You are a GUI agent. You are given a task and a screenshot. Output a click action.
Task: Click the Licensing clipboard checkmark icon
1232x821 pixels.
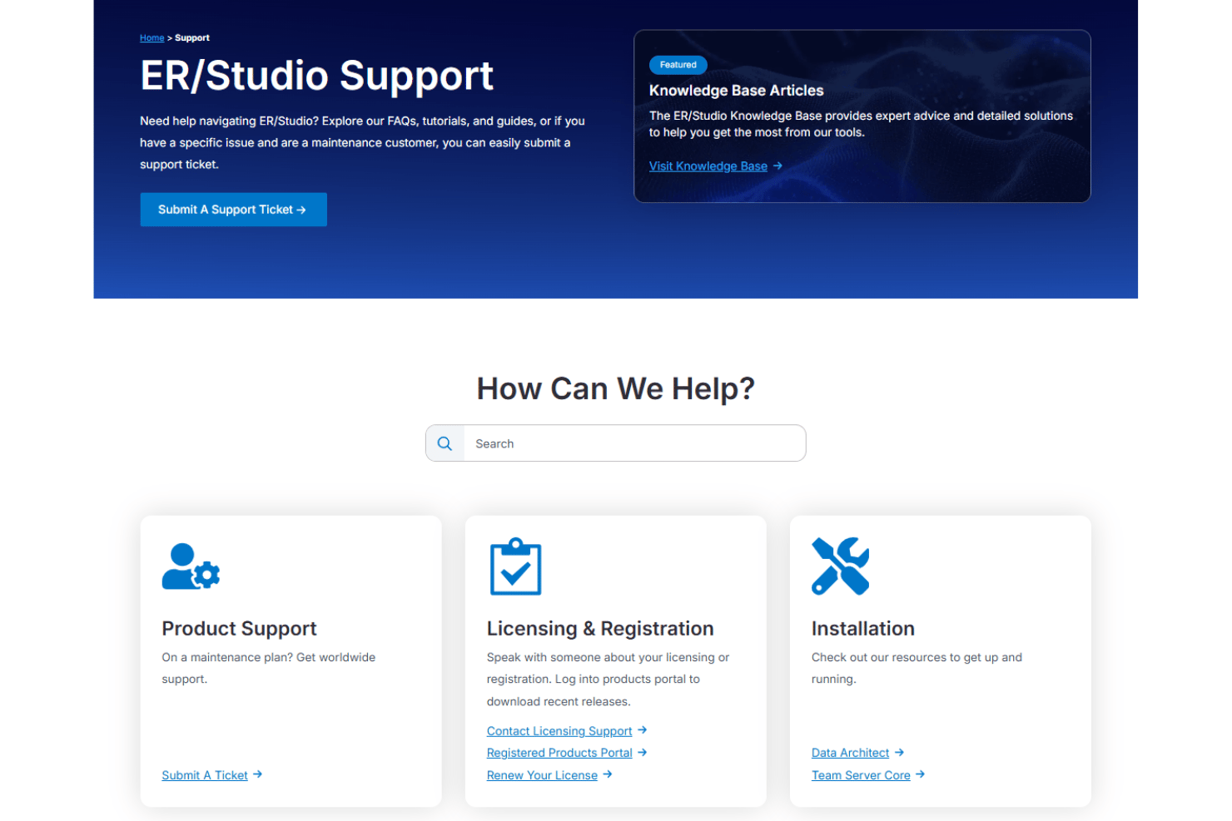click(x=515, y=566)
